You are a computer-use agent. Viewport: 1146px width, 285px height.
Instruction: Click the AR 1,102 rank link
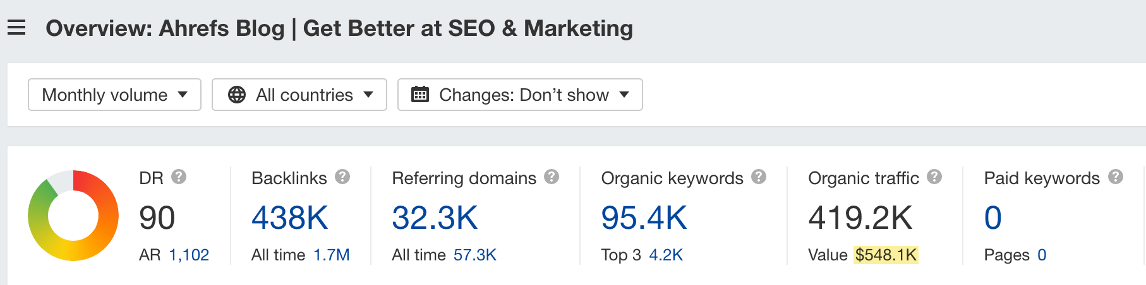[x=189, y=255]
